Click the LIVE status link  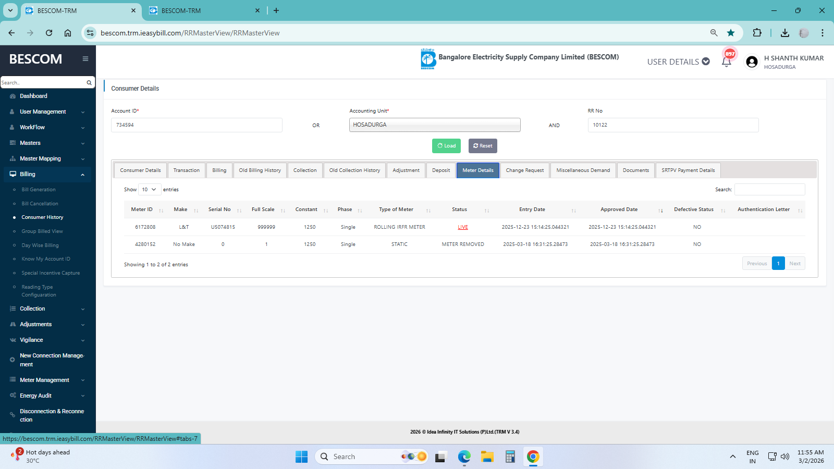tap(463, 227)
